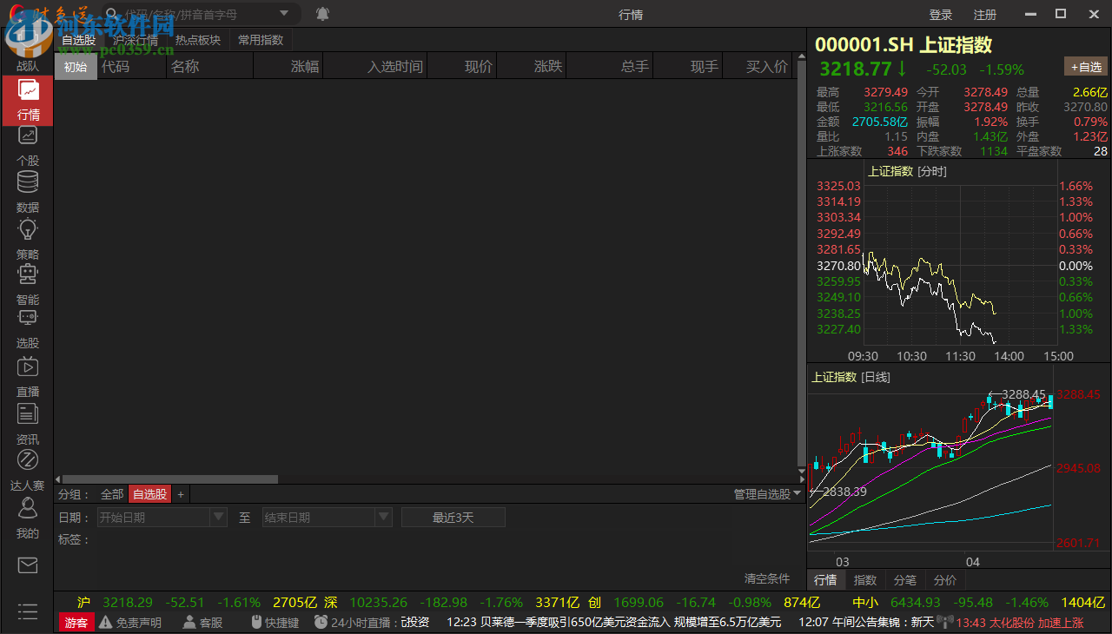Switch to the 常用指数 tab
This screenshot has height=634, width=1112.
(x=261, y=40)
